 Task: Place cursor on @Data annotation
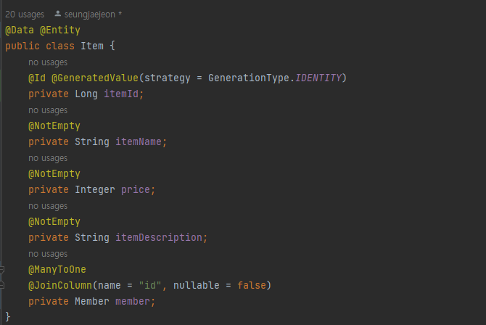[x=20, y=30]
